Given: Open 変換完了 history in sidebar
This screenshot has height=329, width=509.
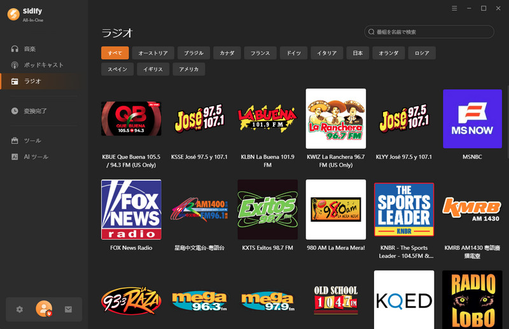Looking at the screenshot, I should pyautogui.click(x=35, y=111).
